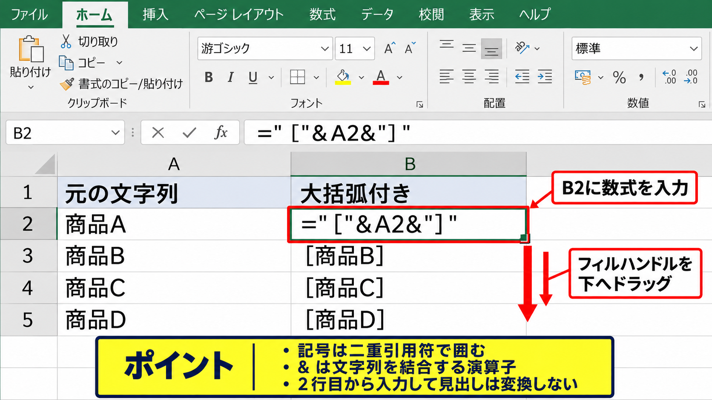This screenshot has width=712, height=400.
Task: Align text right in the cell
Action: pyautogui.click(x=491, y=77)
